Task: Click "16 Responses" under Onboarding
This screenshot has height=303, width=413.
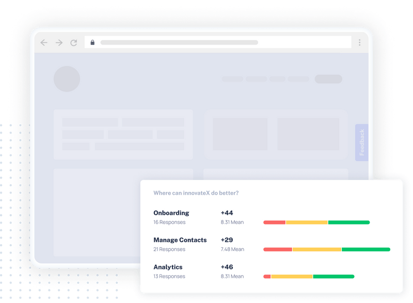Action: tap(170, 222)
